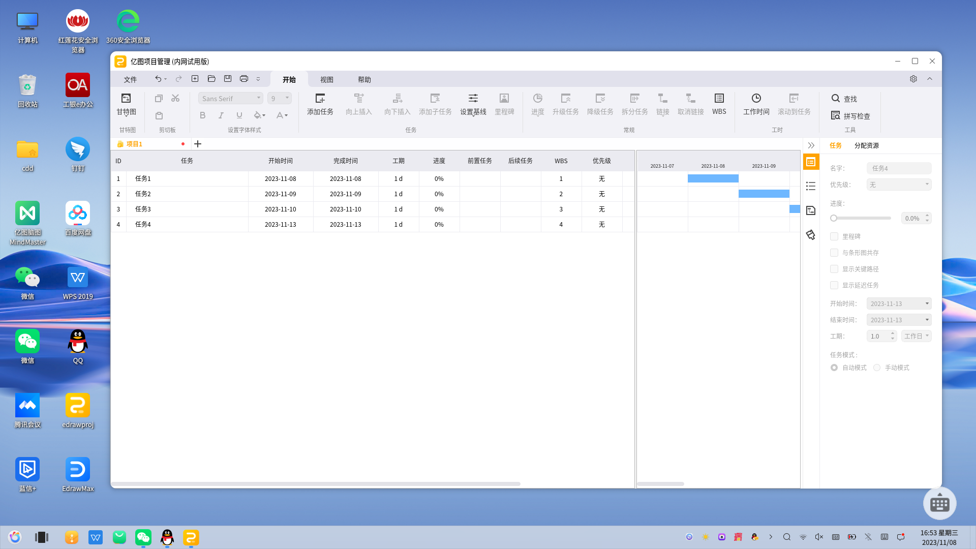Open the File (文件) menu

(130, 80)
